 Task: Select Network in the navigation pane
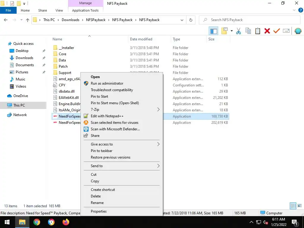pos(20,115)
